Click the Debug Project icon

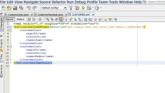(x=89, y=8)
